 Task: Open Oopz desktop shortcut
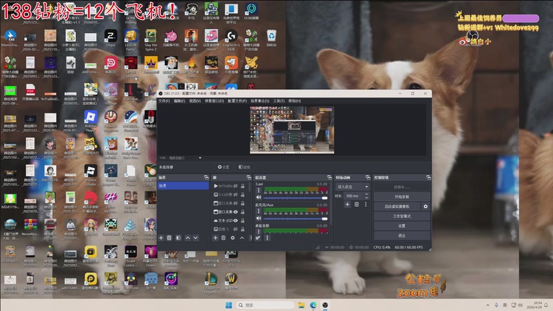click(x=111, y=39)
